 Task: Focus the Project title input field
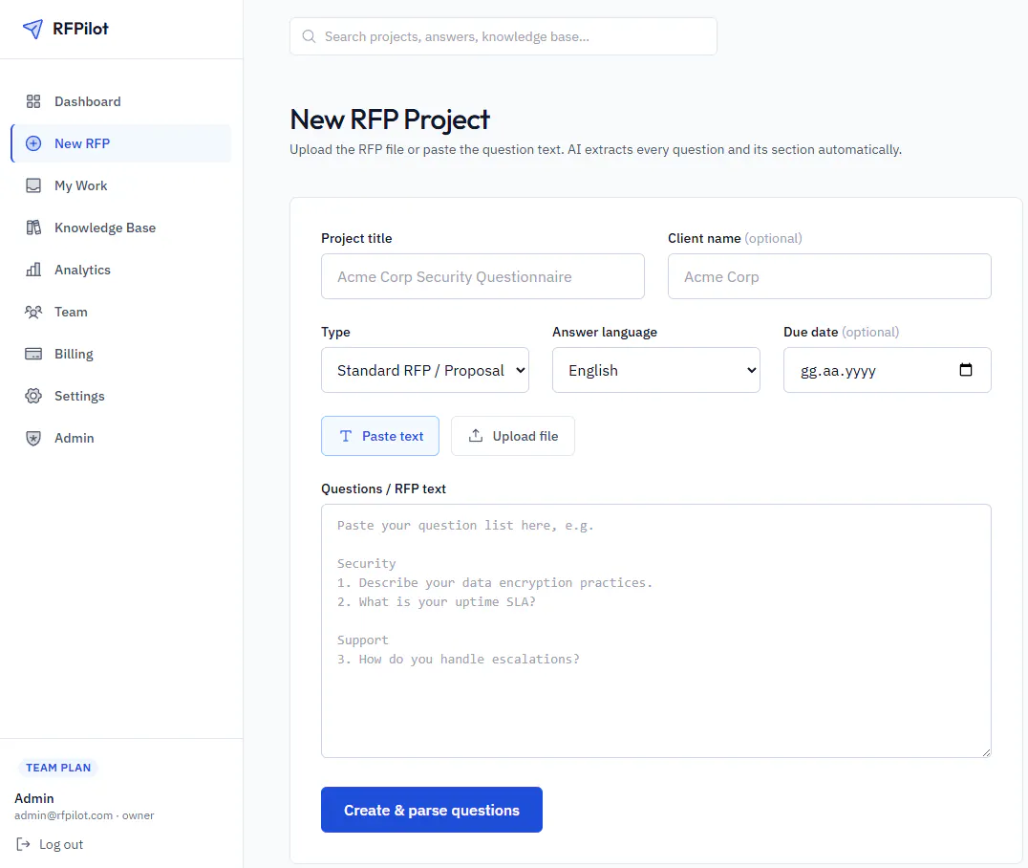pos(482,276)
